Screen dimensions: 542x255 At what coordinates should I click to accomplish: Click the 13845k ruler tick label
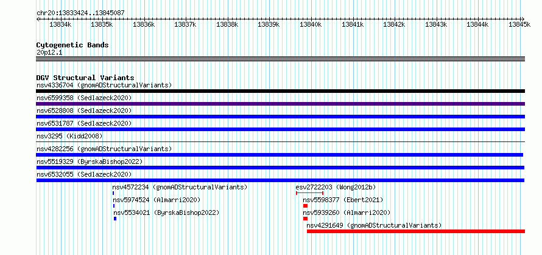pos(520,24)
